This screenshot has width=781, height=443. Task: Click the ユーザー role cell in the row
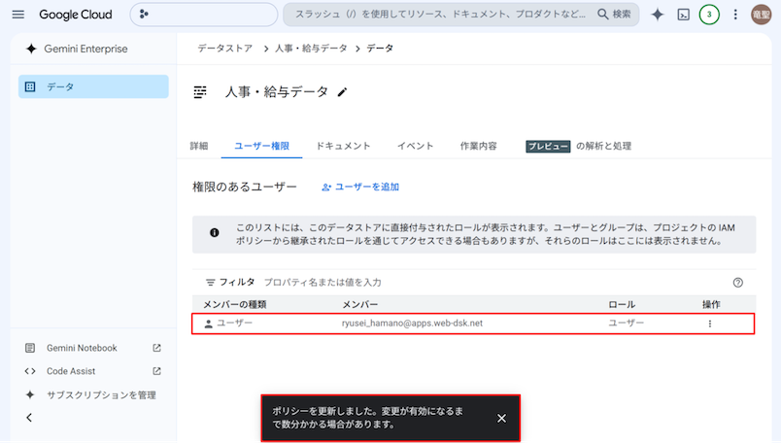pyautogui.click(x=627, y=324)
